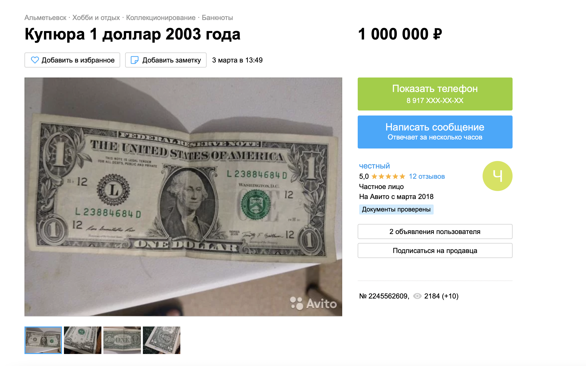Image resolution: width=586 pixels, height=366 pixels.
Task: Select the fourth thumbnail of folded bill
Action: [162, 340]
